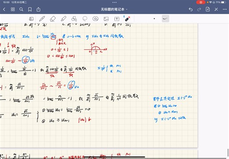Open the page thumbnails grid view
The width and height of the screenshot is (229, 159).
pyautogui.click(x=13, y=9)
